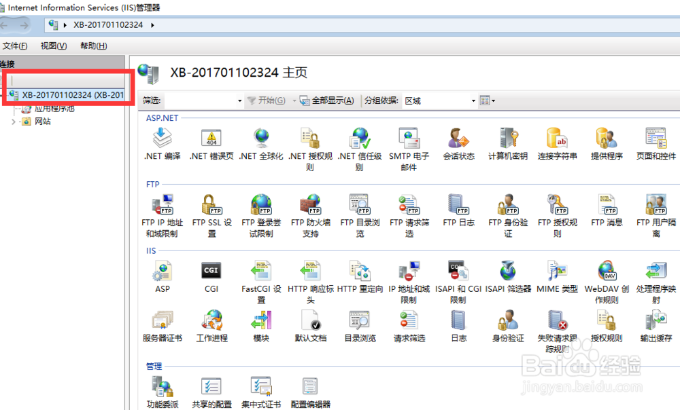This screenshot has width=680, height=410.
Task: Open the ASP feature icon
Action: 163,277
